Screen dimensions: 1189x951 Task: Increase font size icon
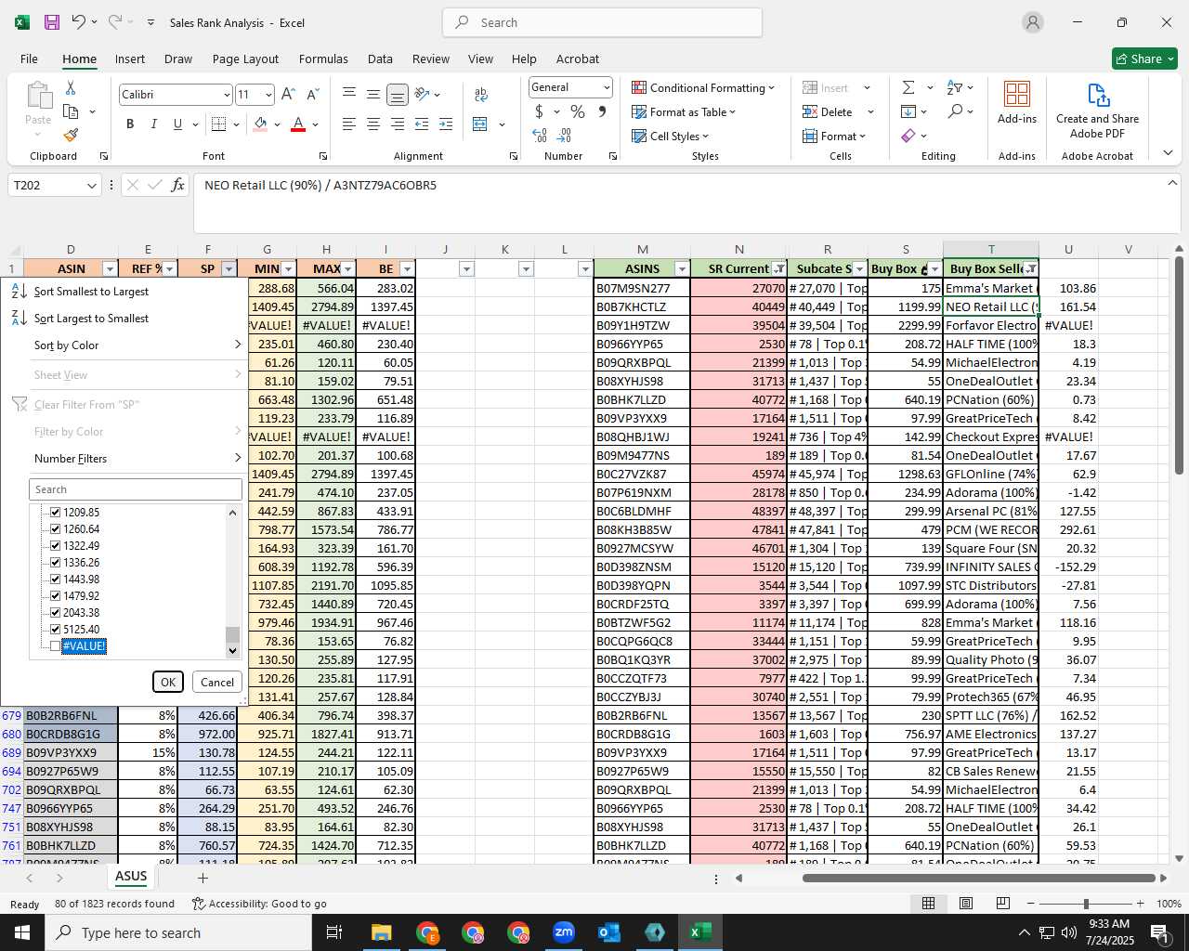(288, 94)
